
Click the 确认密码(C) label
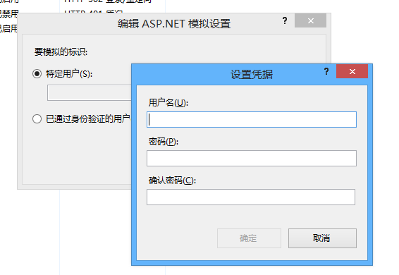point(172,181)
